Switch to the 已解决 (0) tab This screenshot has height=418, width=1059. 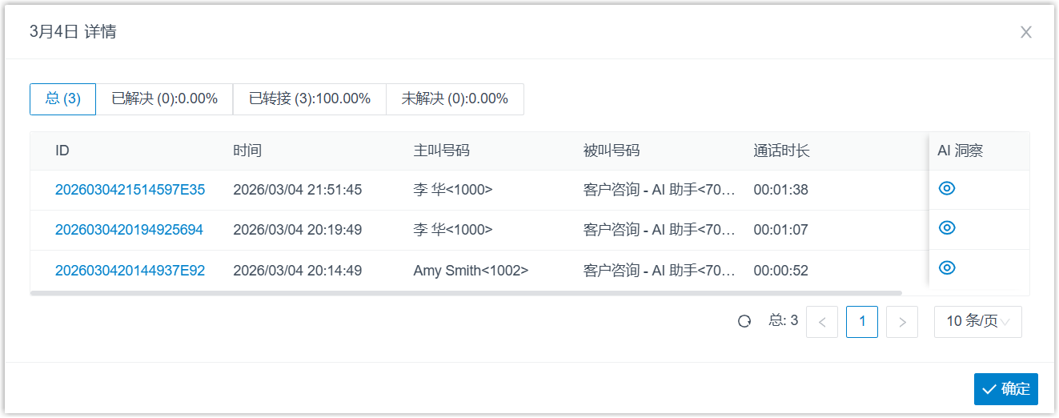(165, 99)
